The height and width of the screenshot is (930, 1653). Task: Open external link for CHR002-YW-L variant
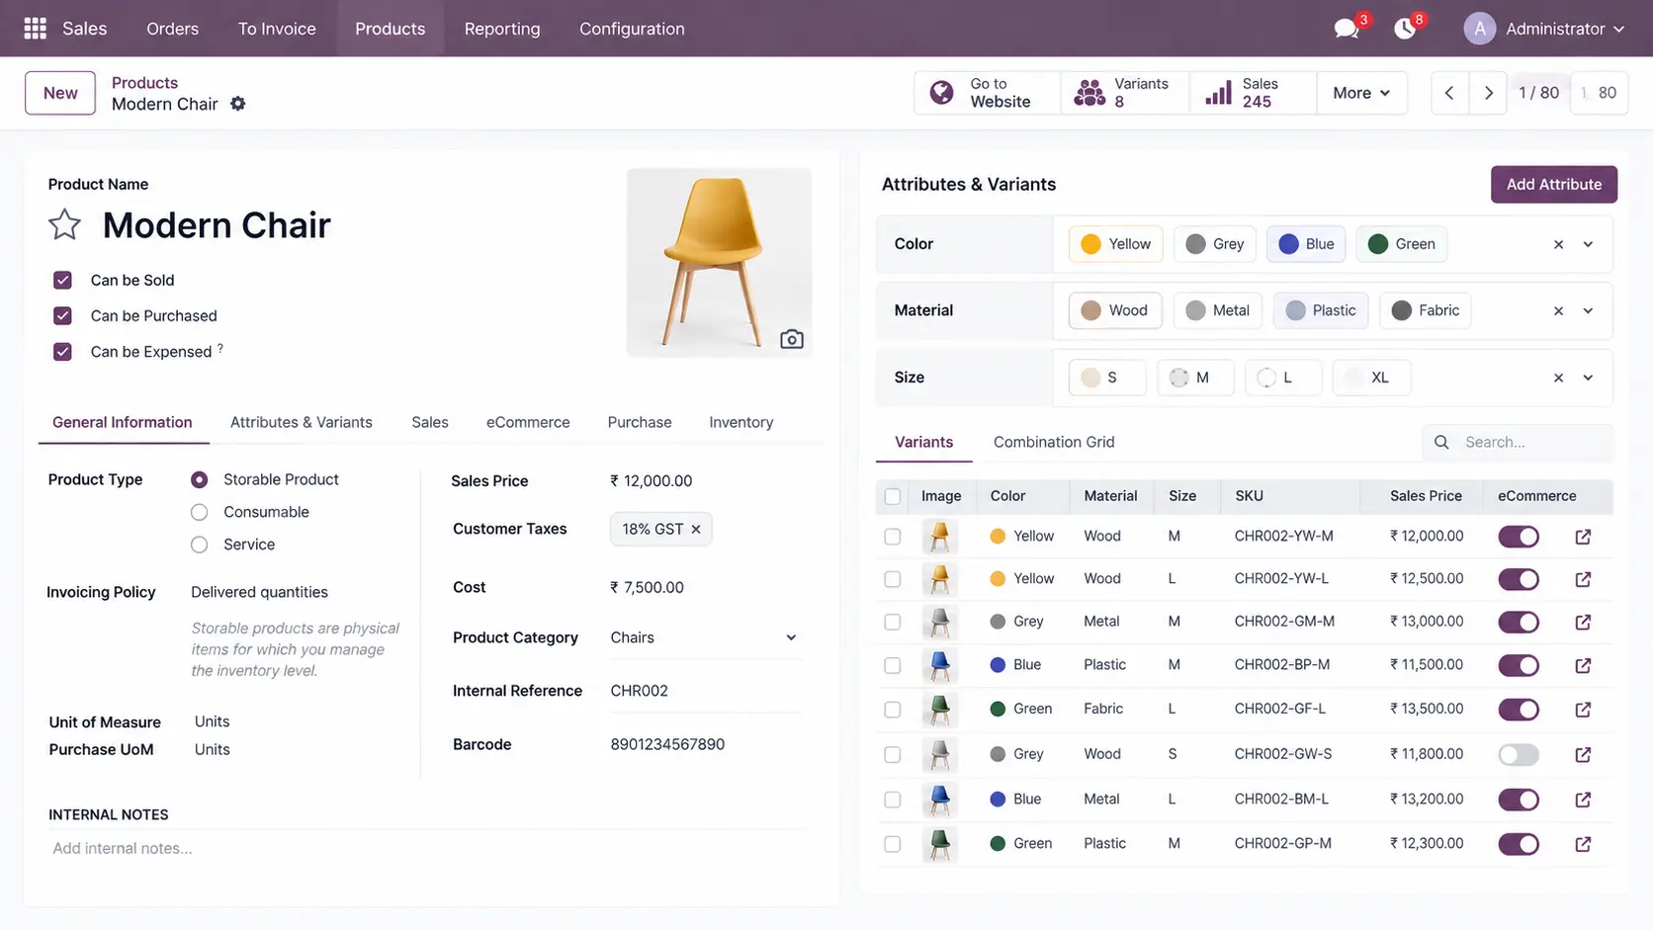(x=1583, y=579)
